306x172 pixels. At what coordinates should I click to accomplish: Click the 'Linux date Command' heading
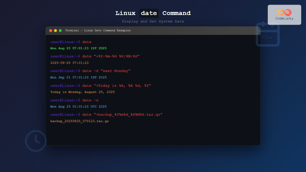click(x=153, y=13)
